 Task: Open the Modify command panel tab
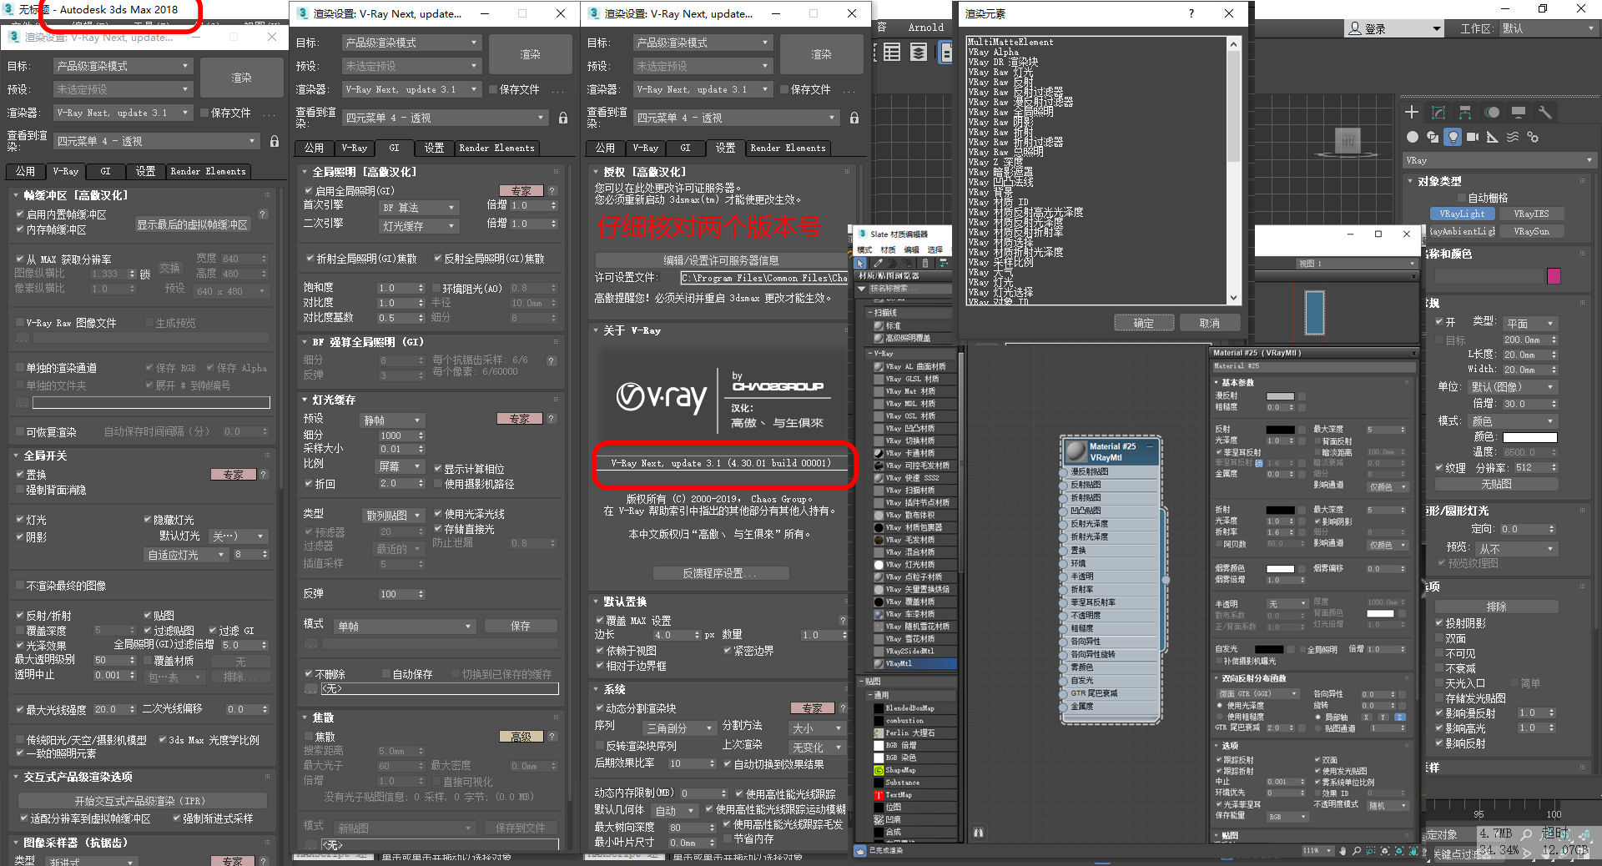(1438, 113)
